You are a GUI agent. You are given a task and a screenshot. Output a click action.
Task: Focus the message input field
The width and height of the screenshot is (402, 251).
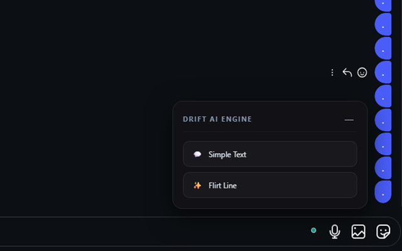pyautogui.click(x=154, y=232)
